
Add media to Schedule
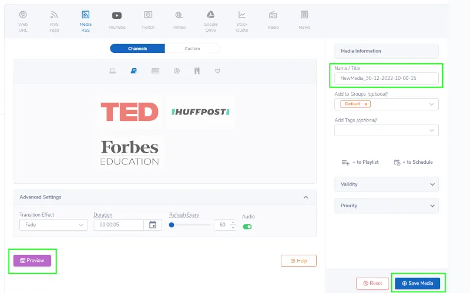[x=413, y=163]
